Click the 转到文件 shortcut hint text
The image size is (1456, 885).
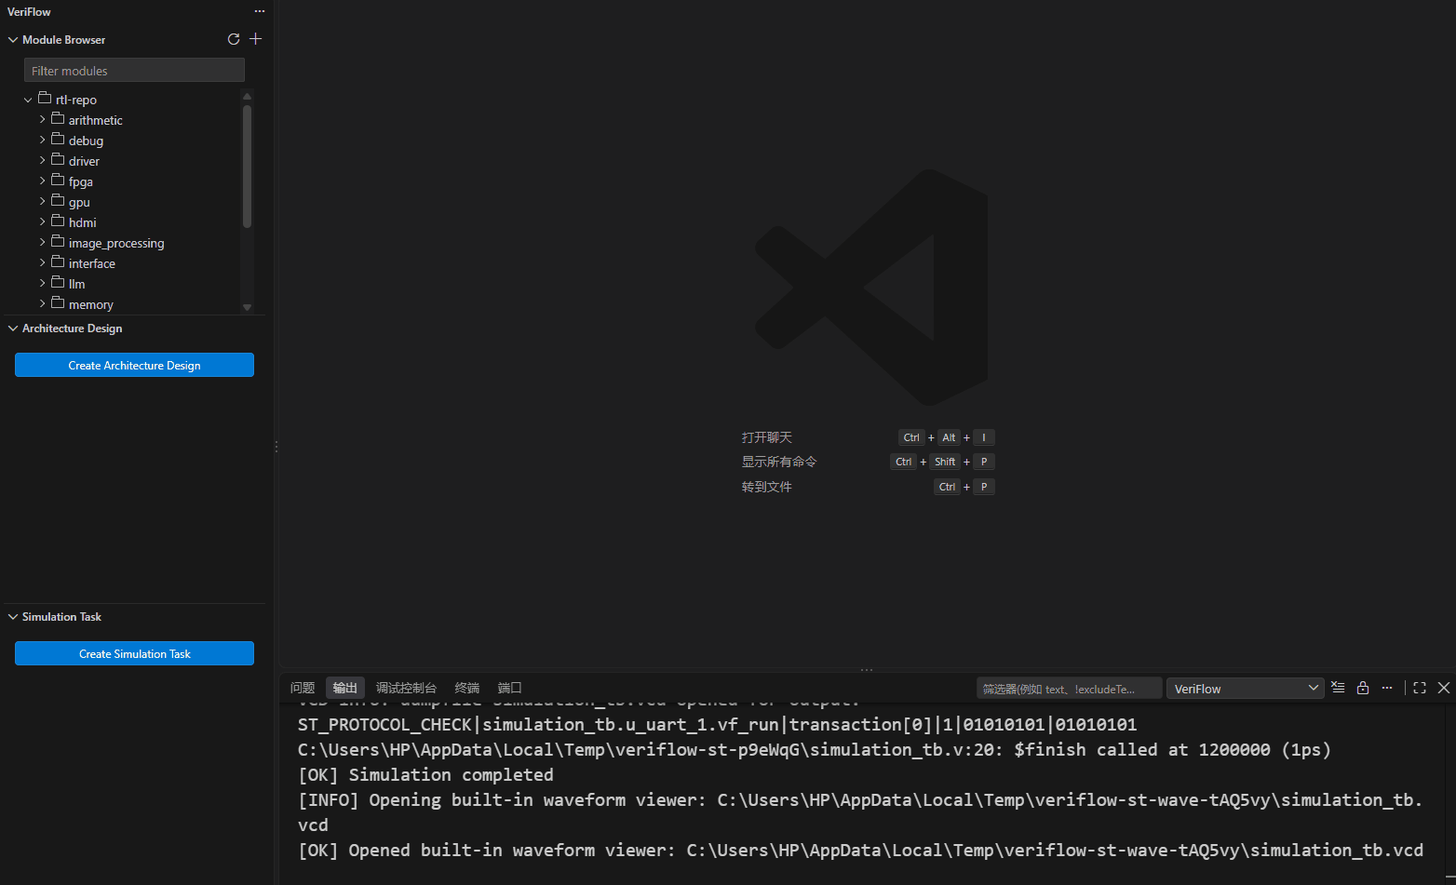click(x=767, y=487)
